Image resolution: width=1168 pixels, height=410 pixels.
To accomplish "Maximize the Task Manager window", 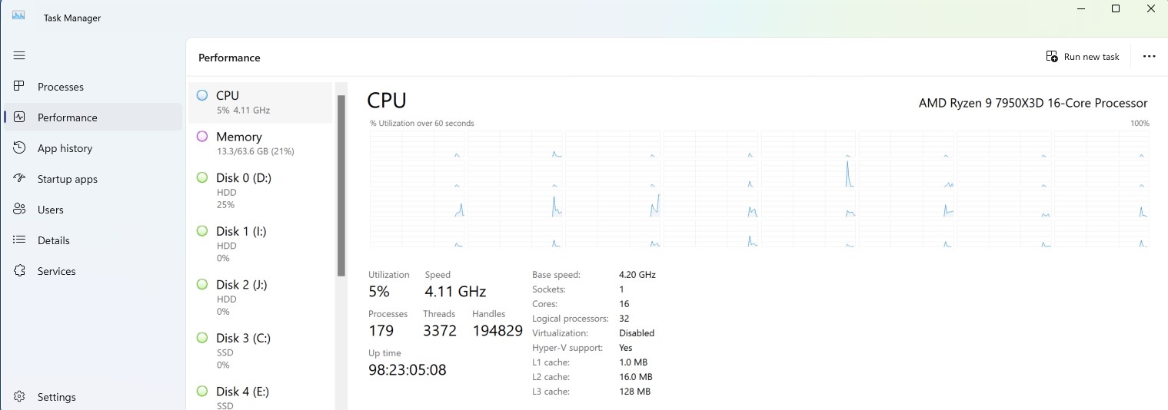I will 1116,9.
